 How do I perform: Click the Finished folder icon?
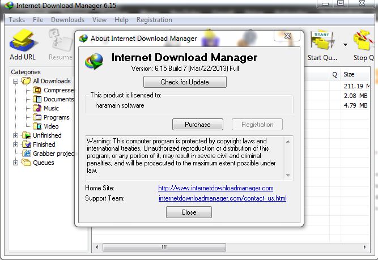[26, 144]
